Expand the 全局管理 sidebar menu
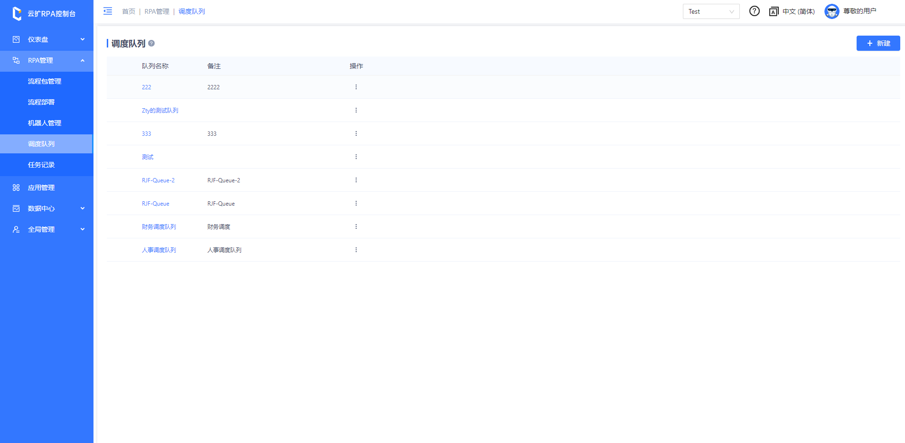 click(47, 229)
